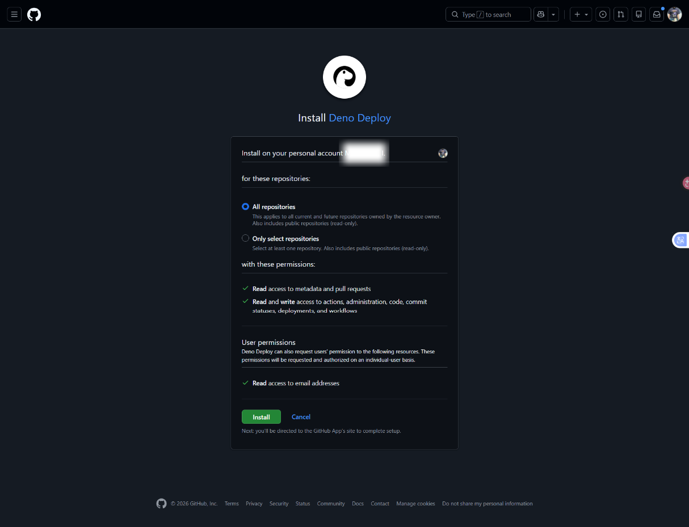This screenshot has height=527, width=689.
Task: Click 'Do not share my personal information'
Action: point(488,504)
